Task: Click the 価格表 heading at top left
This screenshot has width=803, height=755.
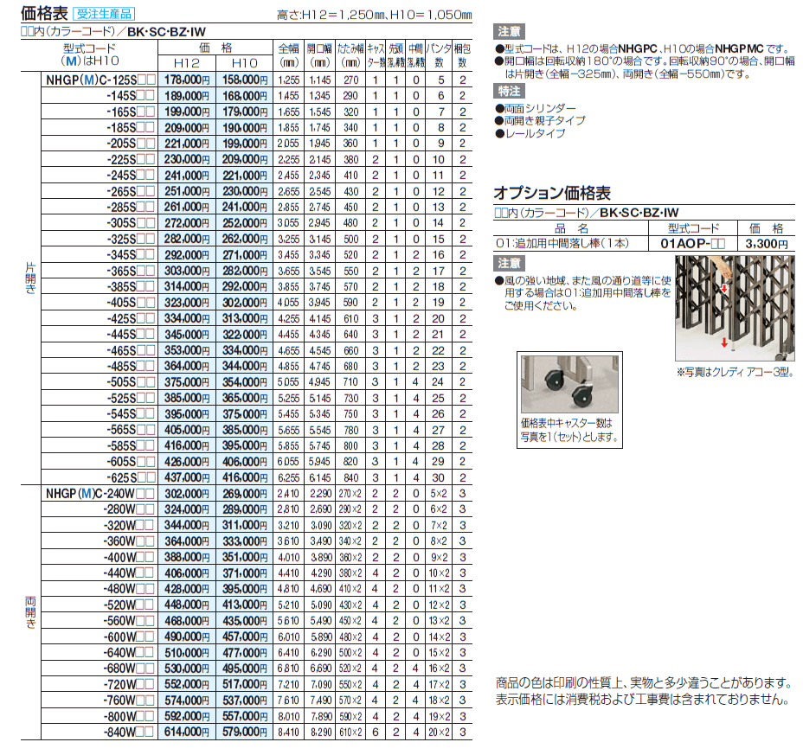Action: click(x=42, y=12)
